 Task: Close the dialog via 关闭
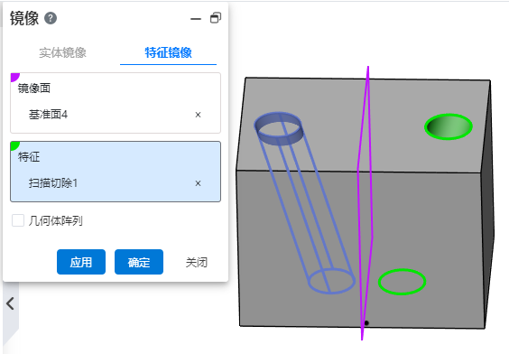(197, 262)
